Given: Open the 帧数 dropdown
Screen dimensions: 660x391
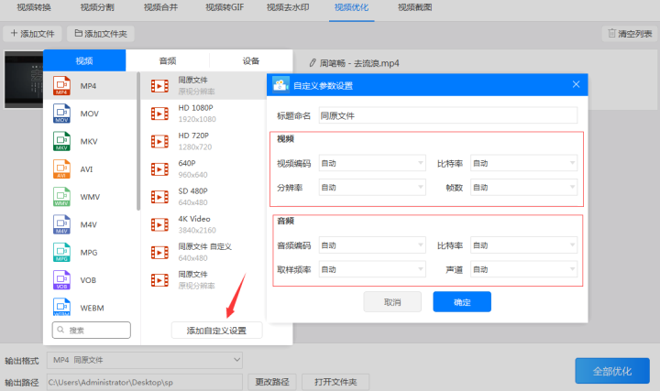Looking at the screenshot, I should (x=523, y=187).
